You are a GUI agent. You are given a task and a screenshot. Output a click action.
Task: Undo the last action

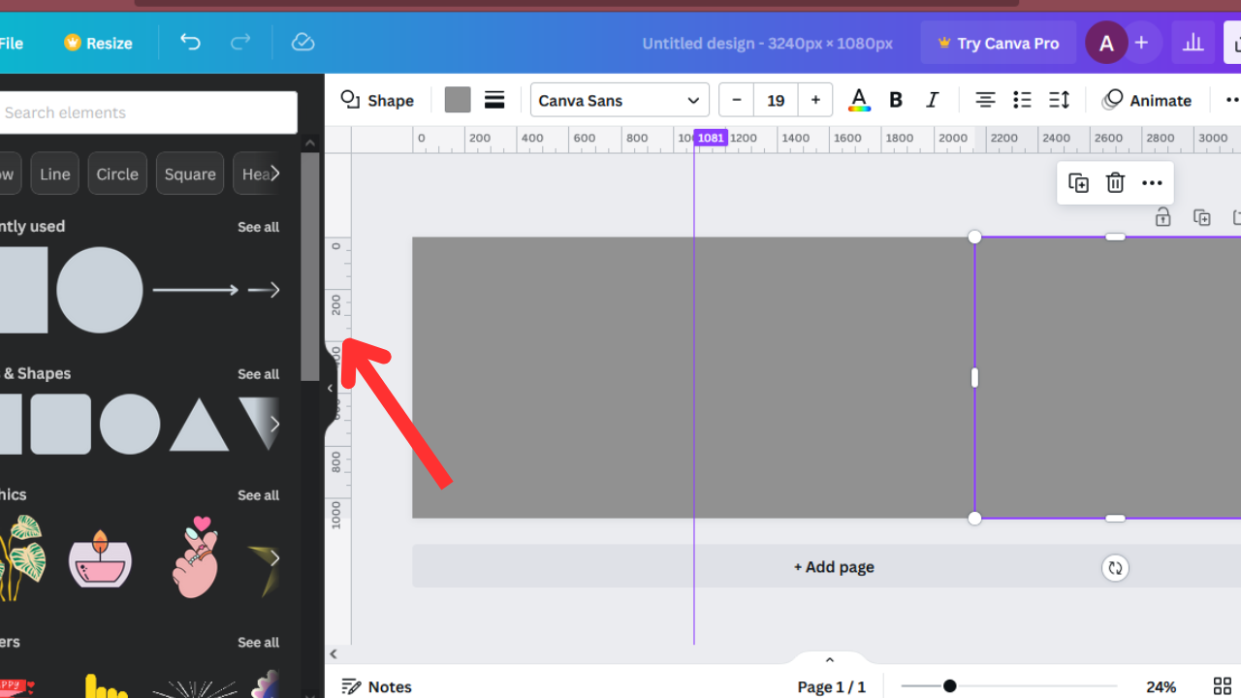tap(191, 43)
